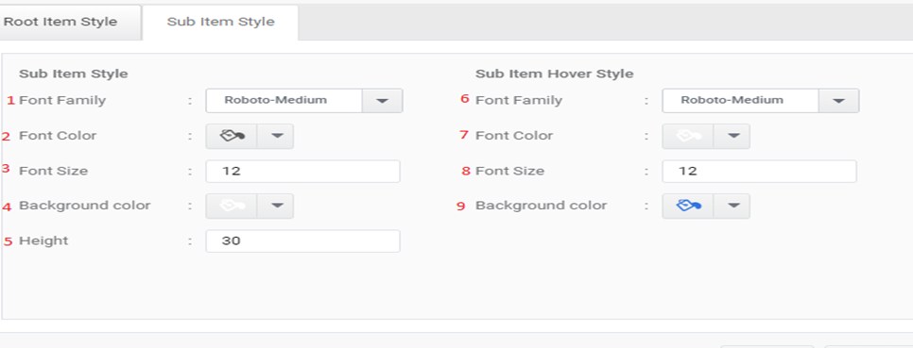This screenshot has width=913, height=348.
Task: Click the Sub Item Style section heading
Action: tap(74, 74)
